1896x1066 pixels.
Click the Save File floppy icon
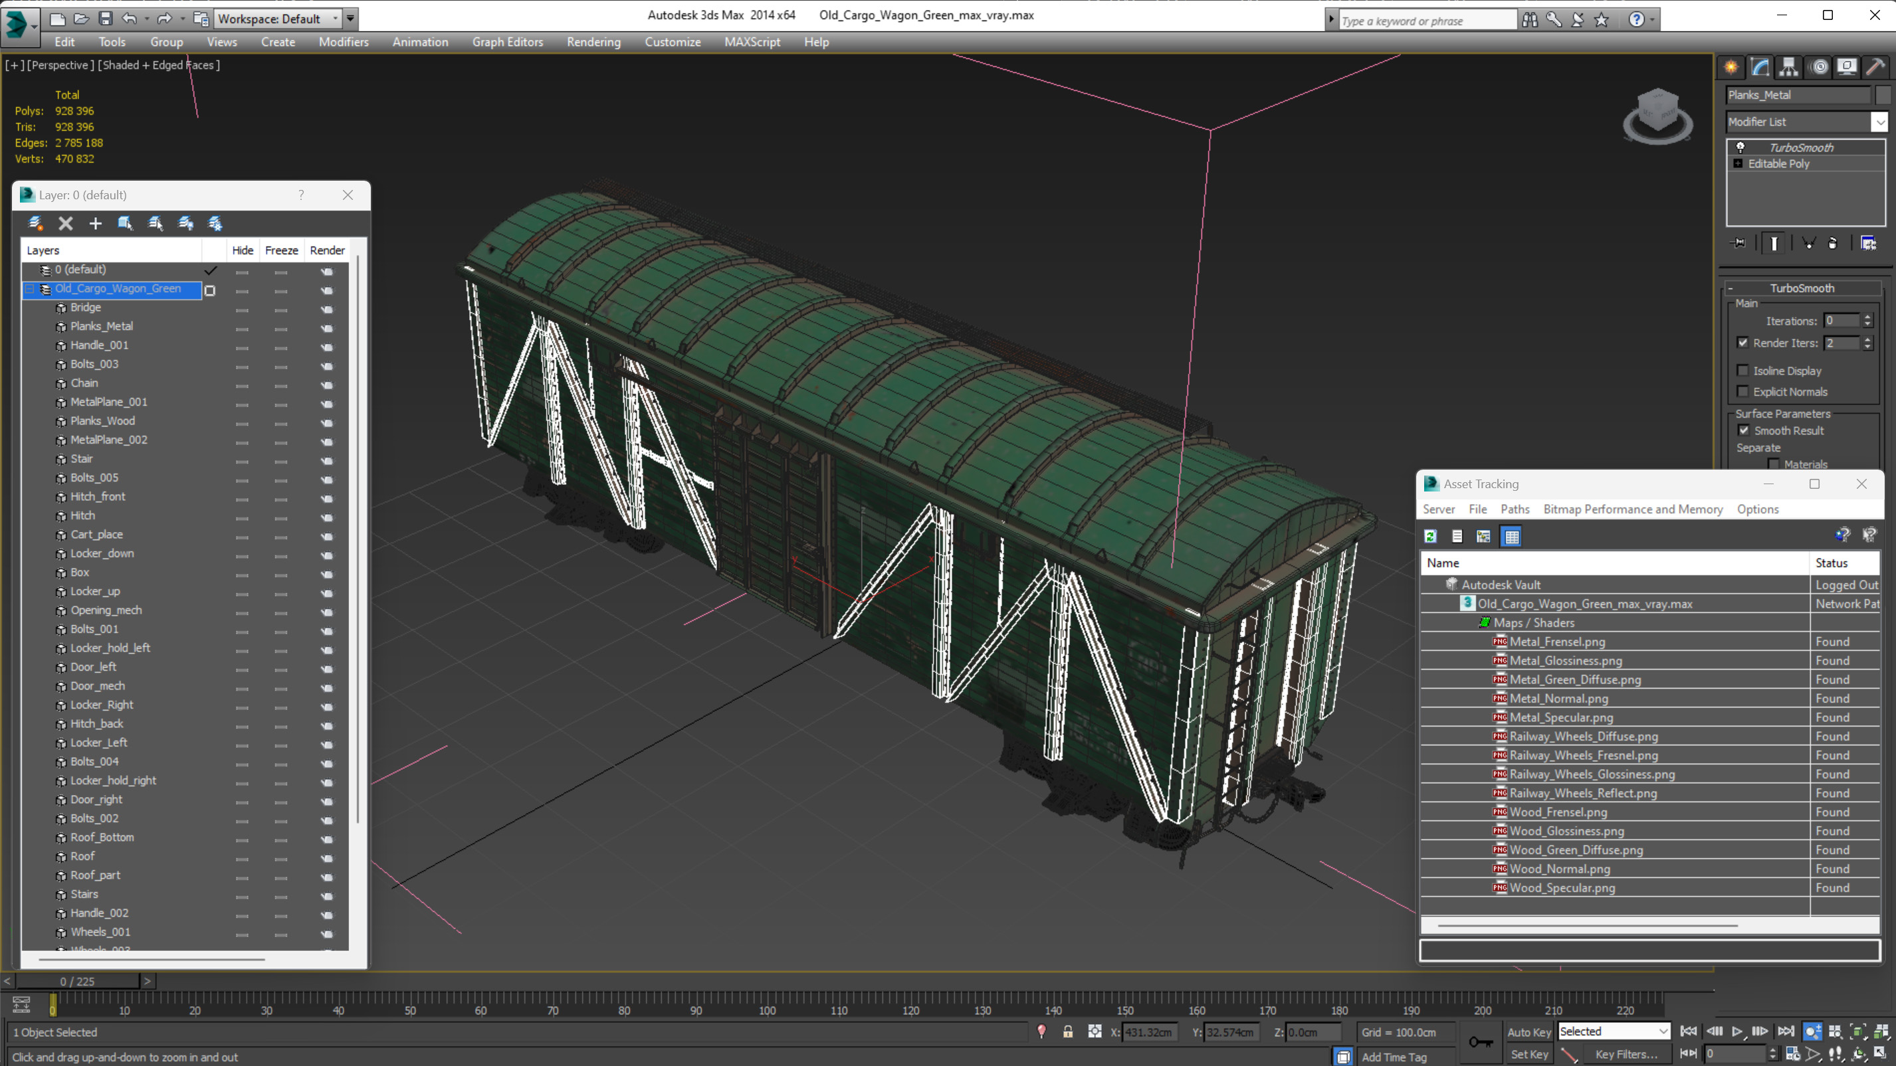(105, 19)
